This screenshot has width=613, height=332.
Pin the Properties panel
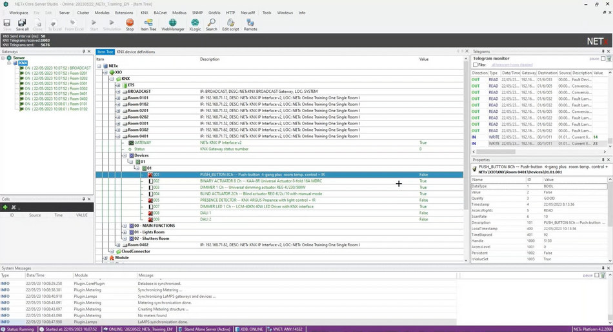(x=603, y=160)
